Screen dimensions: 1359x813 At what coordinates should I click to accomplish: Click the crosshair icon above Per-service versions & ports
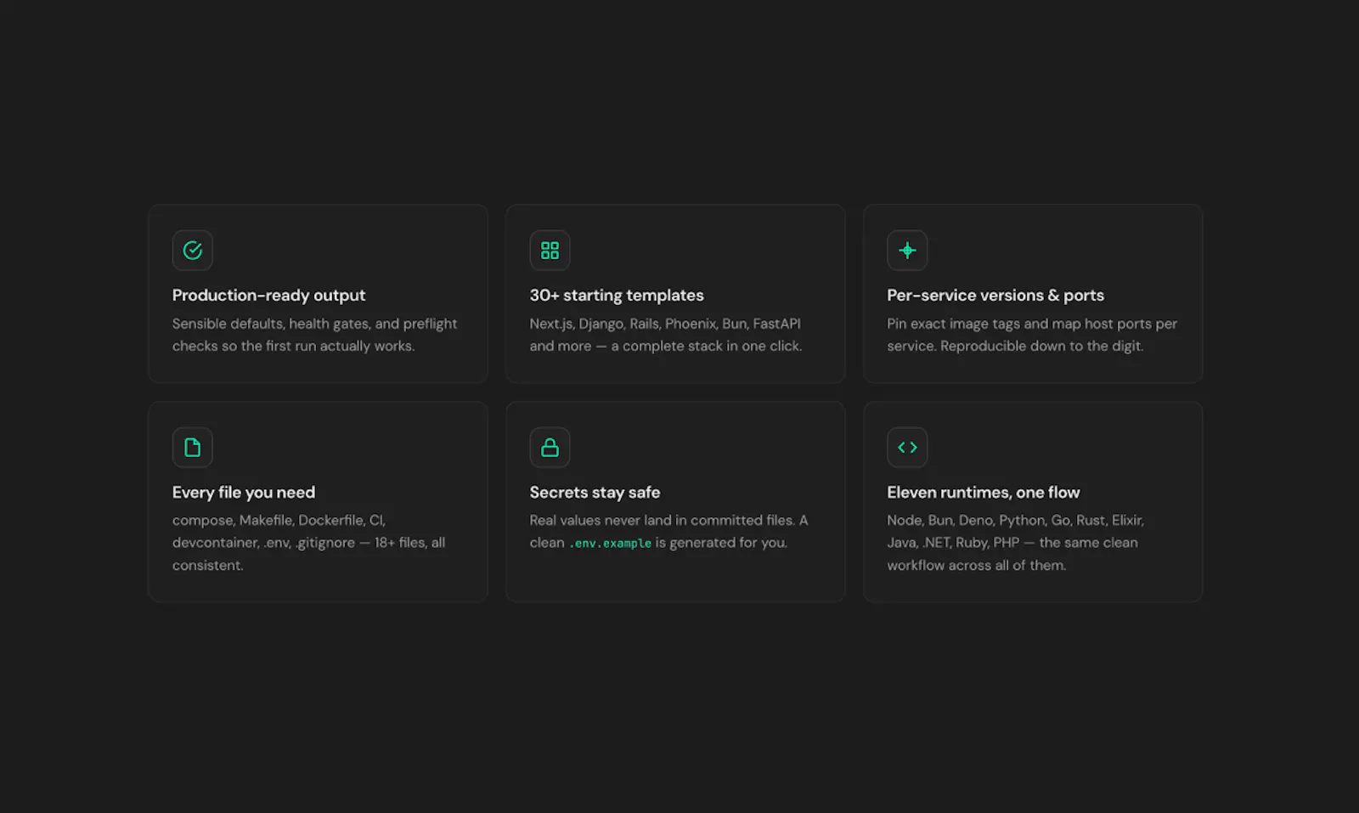(907, 251)
